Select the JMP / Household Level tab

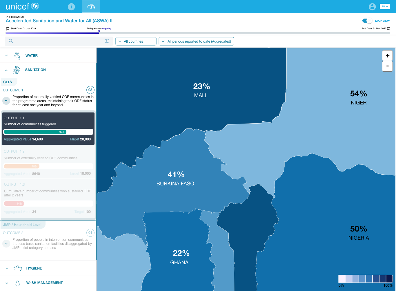click(x=23, y=225)
